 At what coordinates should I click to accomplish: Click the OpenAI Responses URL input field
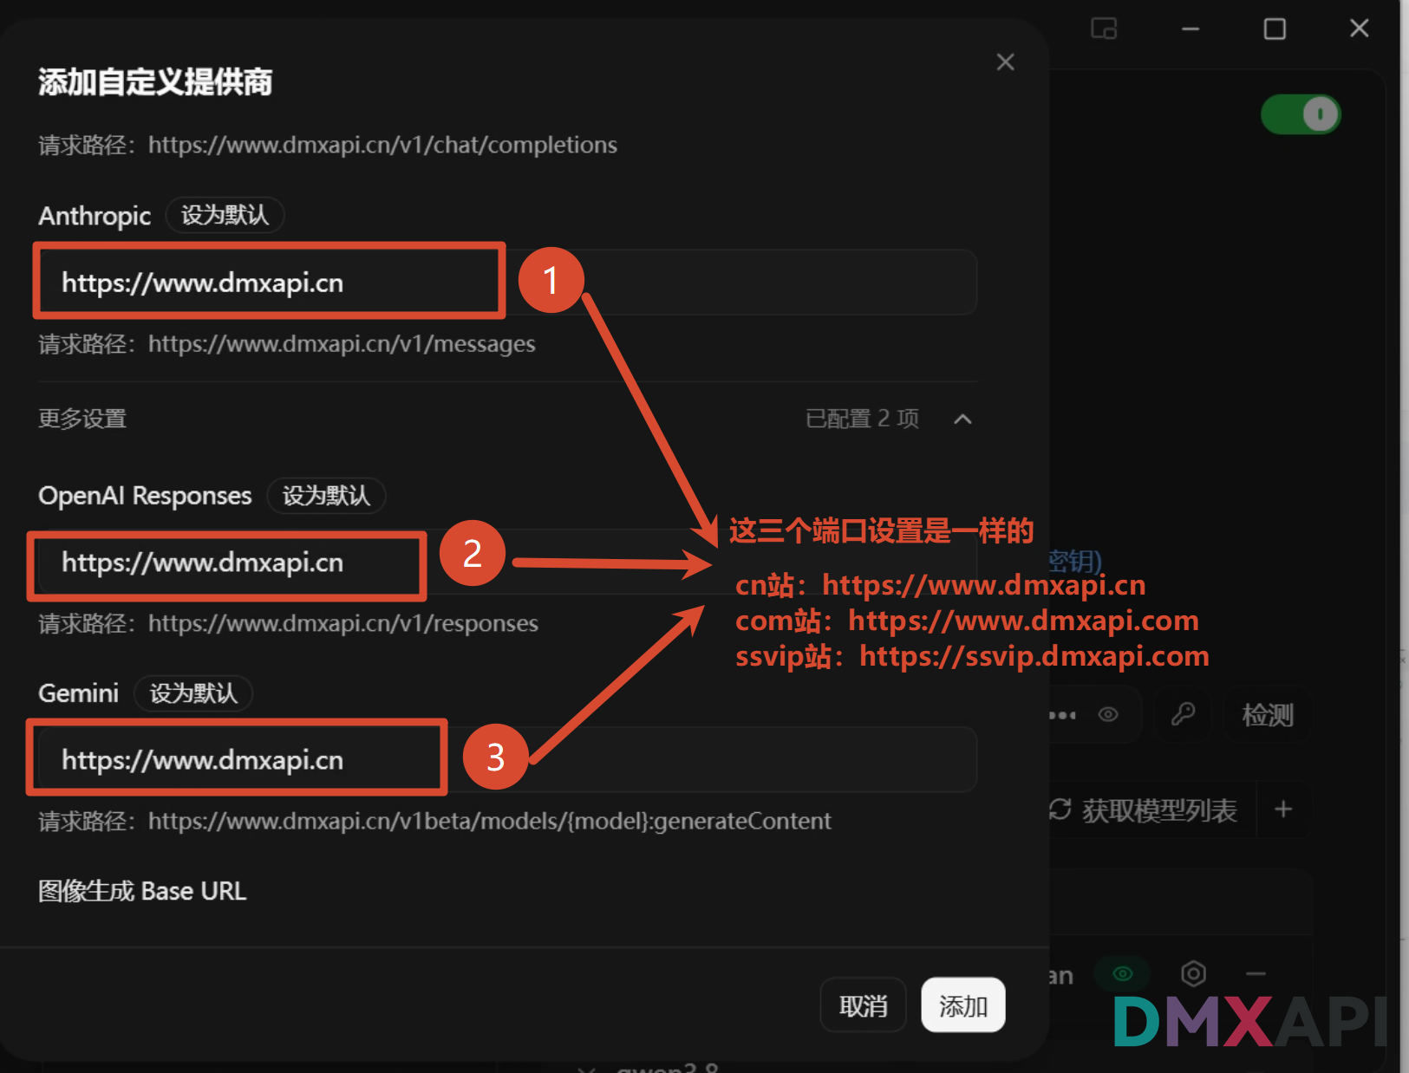(x=507, y=563)
